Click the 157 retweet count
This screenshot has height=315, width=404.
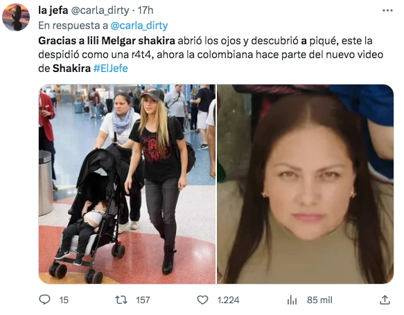point(143,300)
